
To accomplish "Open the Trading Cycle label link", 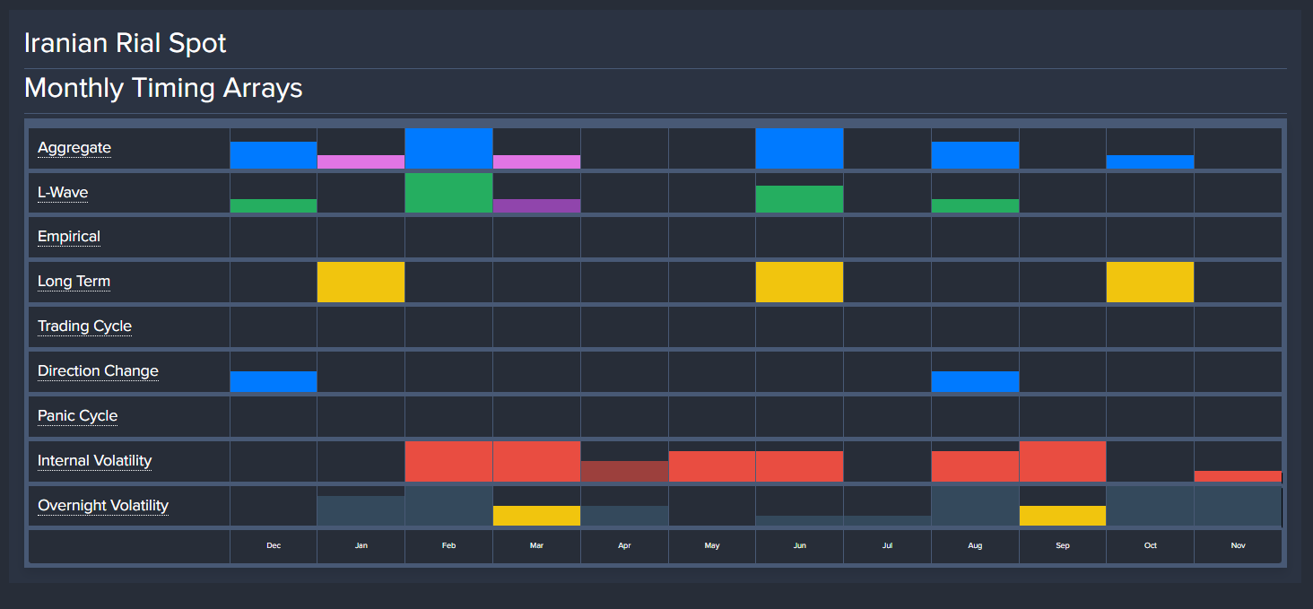I will point(84,326).
